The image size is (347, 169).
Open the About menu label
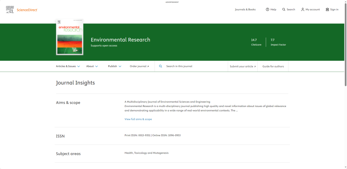tap(90, 66)
